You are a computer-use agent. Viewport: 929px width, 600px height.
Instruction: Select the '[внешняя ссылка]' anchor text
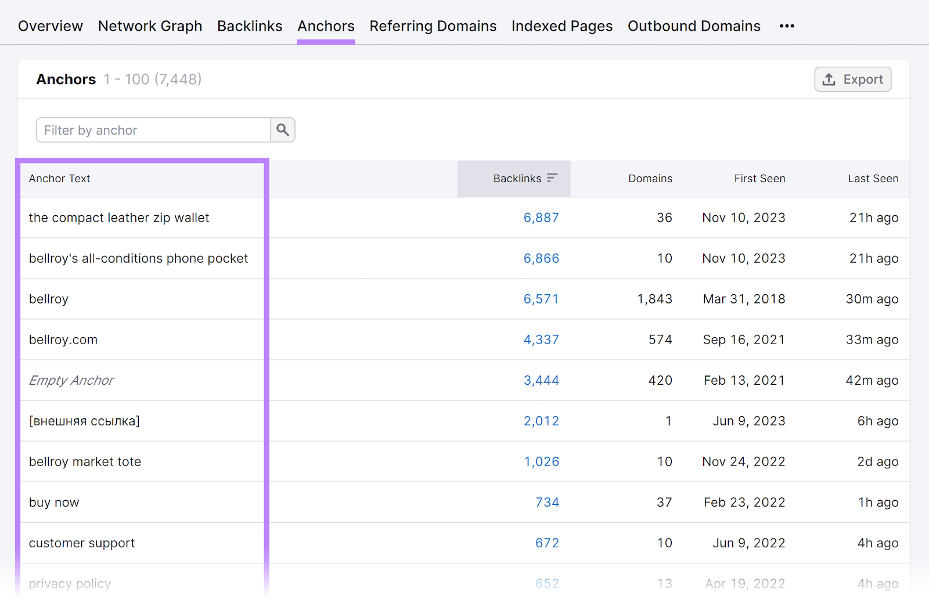(x=84, y=421)
